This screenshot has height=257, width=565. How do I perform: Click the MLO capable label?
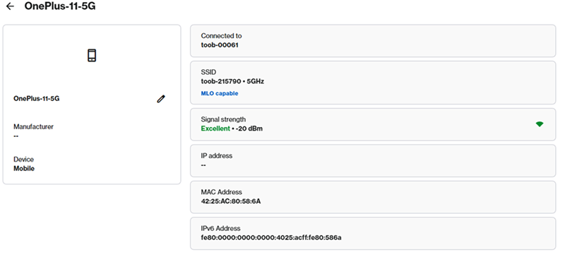[x=220, y=93]
